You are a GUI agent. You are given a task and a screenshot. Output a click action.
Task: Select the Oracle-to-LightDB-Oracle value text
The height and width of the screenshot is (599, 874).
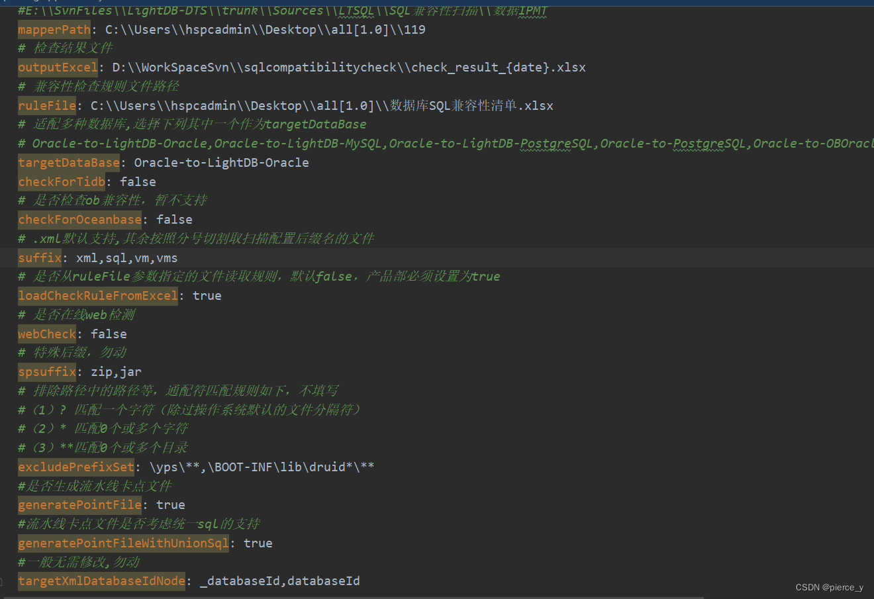tap(220, 162)
